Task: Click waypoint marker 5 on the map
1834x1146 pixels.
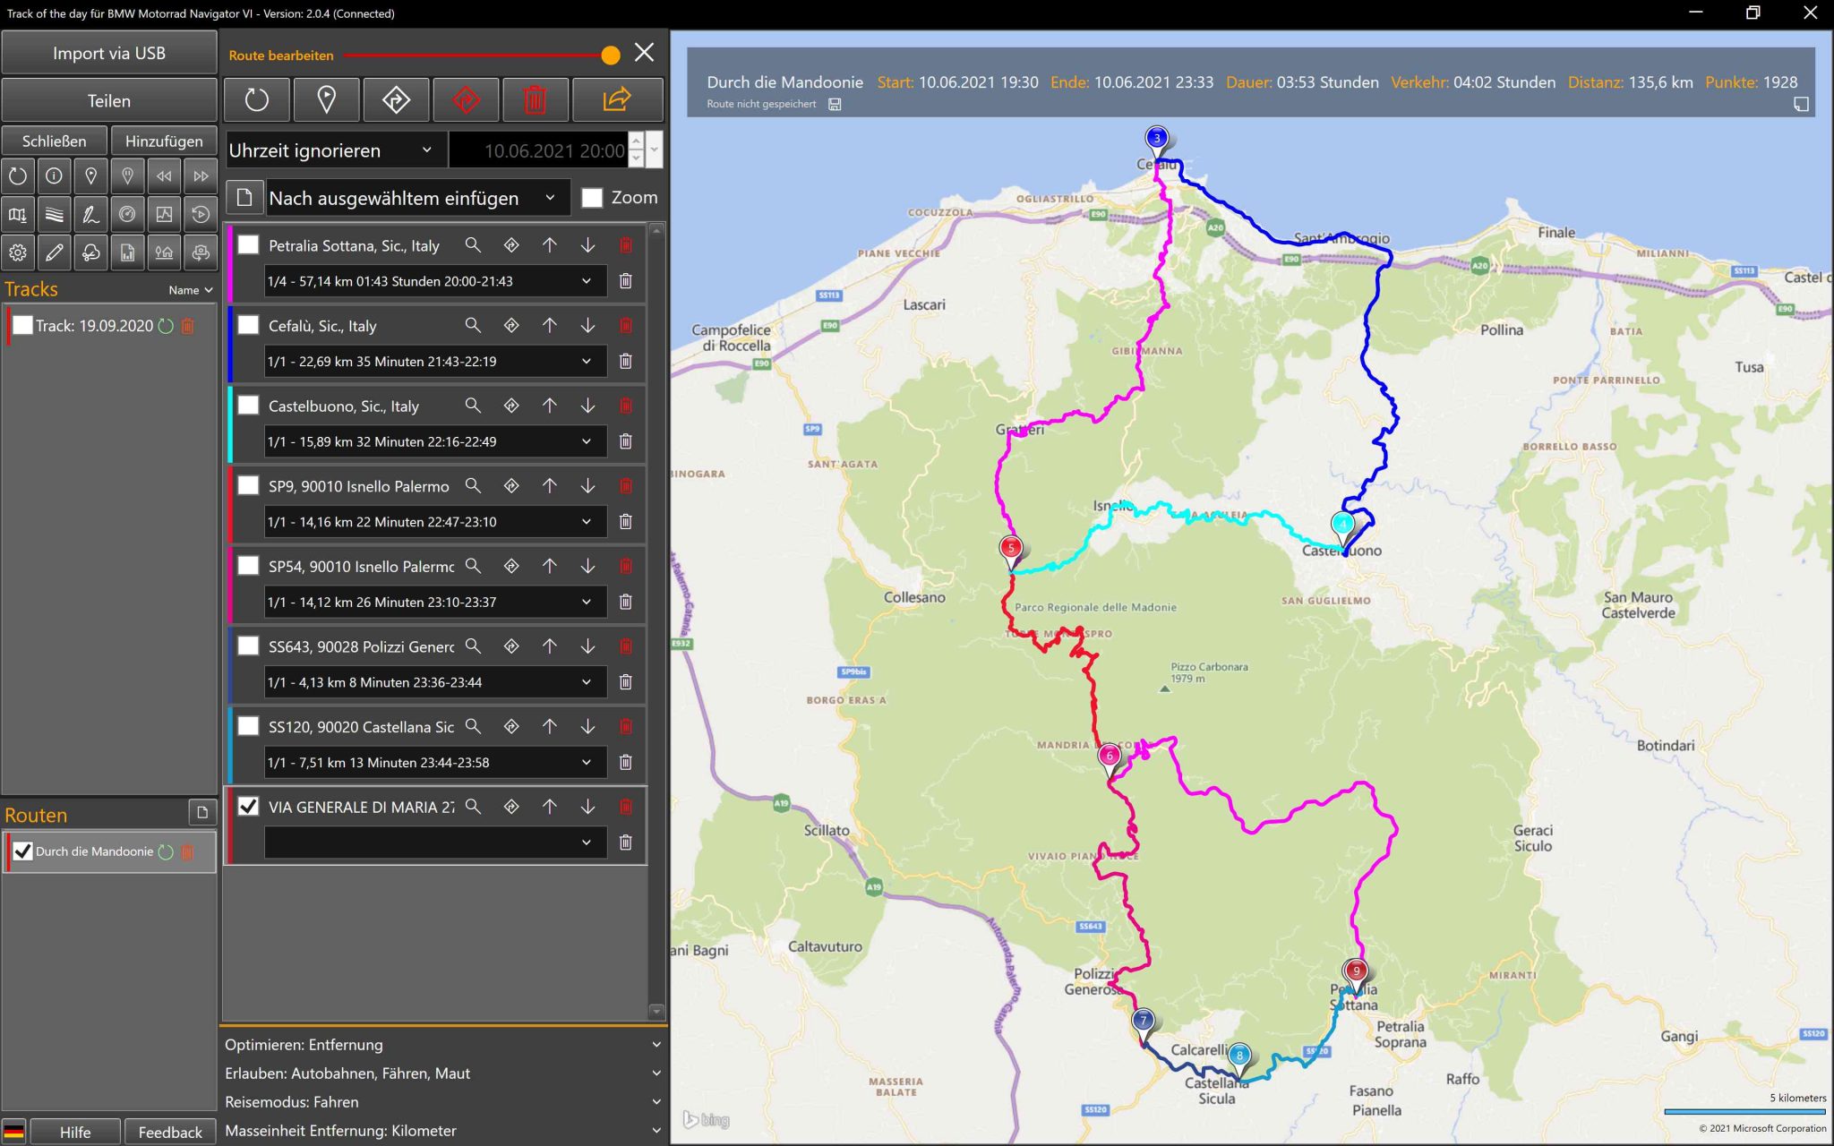Action: point(1010,549)
